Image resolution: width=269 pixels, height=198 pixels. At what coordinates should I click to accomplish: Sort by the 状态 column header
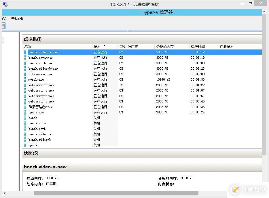tap(105, 47)
